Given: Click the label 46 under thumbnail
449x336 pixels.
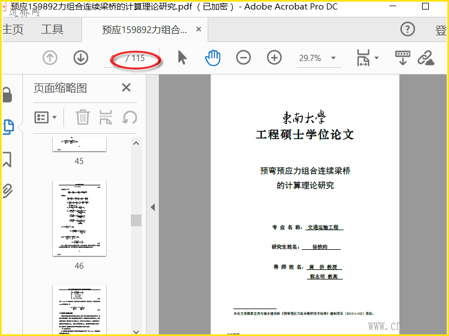Looking at the screenshot, I should pyautogui.click(x=79, y=266).
